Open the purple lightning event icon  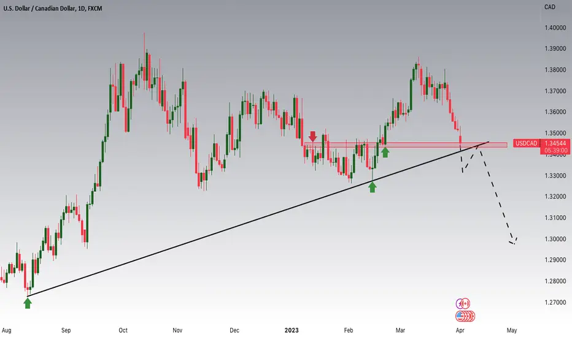tap(460, 303)
